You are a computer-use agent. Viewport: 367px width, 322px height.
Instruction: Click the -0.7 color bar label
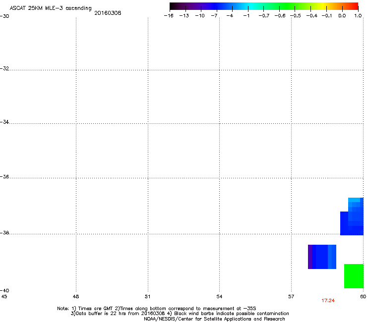[264, 16]
